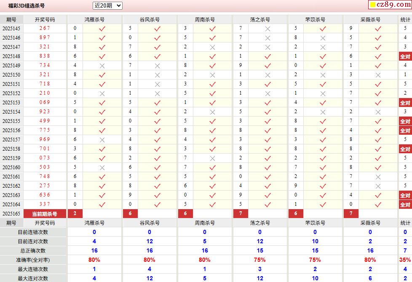
Task: Click the 全对 badge in row 2025148
Action: click(x=405, y=56)
